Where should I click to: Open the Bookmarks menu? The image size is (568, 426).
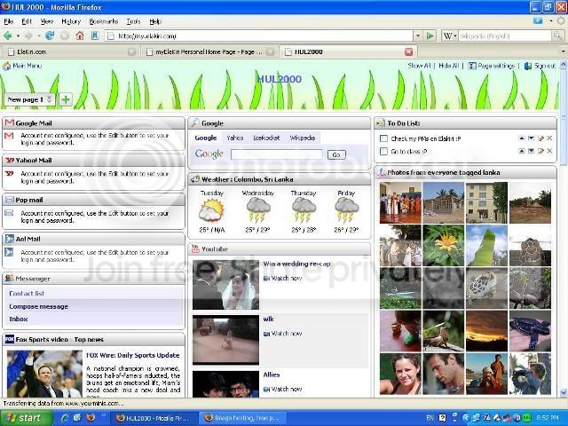click(x=104, y=21)
